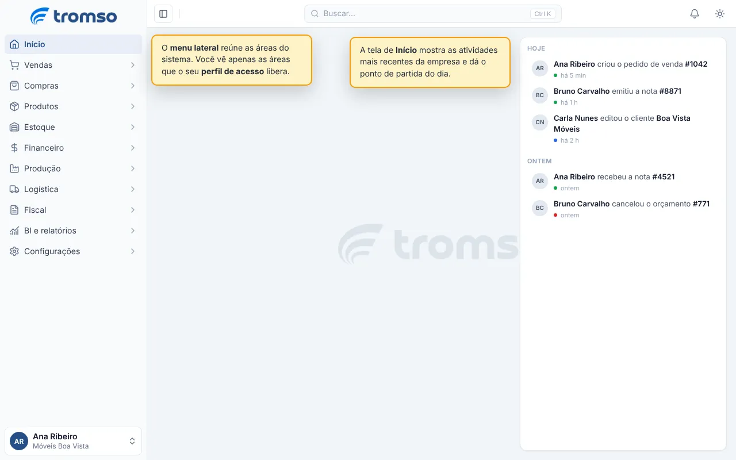This screenshot has width=736, height=460.
Task: Open invoice #8871 link
Action: (x=670, y=91)
